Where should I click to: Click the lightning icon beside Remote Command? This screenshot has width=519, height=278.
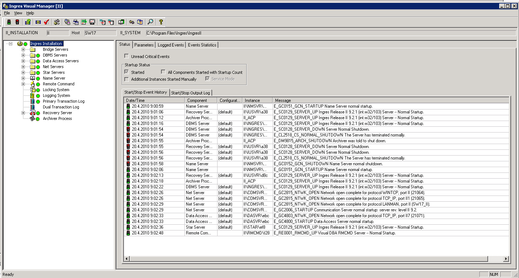coord(32,84)
